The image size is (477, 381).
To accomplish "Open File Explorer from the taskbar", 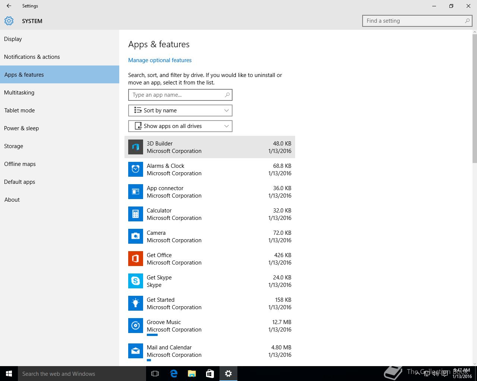I will tap(192, 374).
